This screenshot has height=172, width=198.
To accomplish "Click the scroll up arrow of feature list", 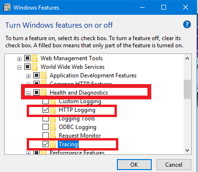I will [187, 58].
